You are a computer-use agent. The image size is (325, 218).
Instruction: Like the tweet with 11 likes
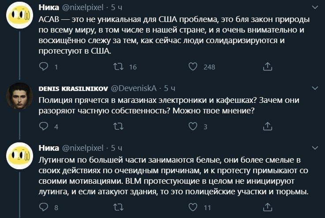(x=193, y=207)
